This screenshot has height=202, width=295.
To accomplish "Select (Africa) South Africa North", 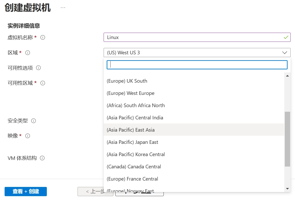I will [194, 105].
